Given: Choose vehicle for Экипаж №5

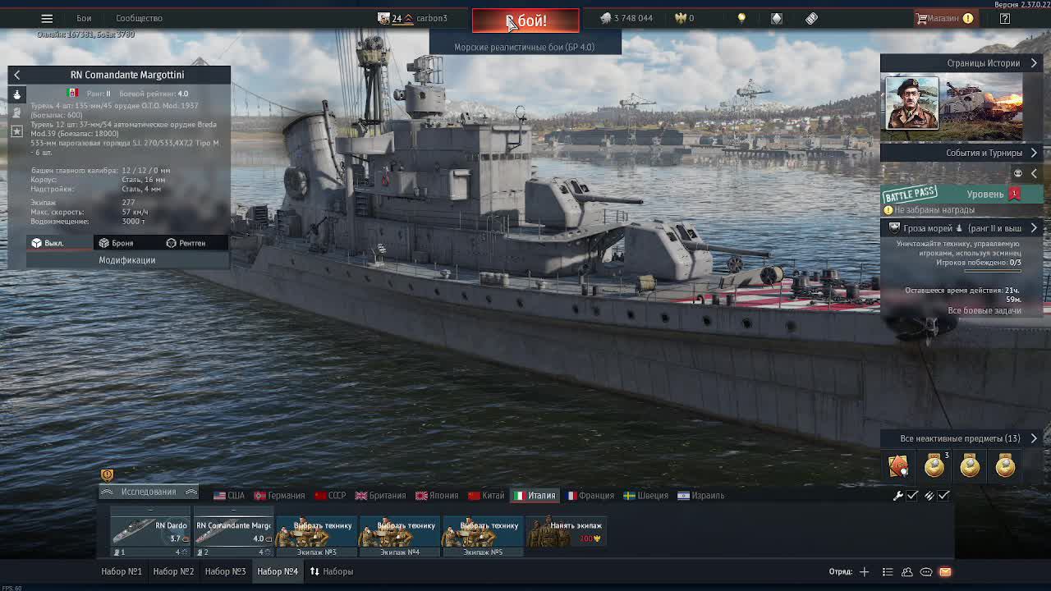Looking at the screenshot, I should point(483,538).
